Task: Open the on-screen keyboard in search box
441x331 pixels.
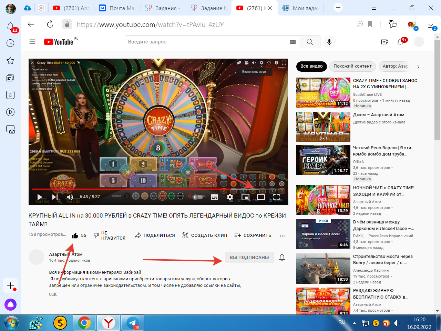Action: pyautogui.click(x=293, y=42)
